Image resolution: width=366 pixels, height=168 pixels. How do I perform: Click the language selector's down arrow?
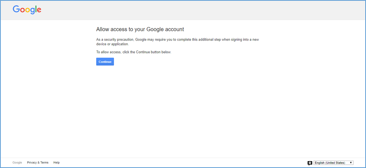(350, 163)
